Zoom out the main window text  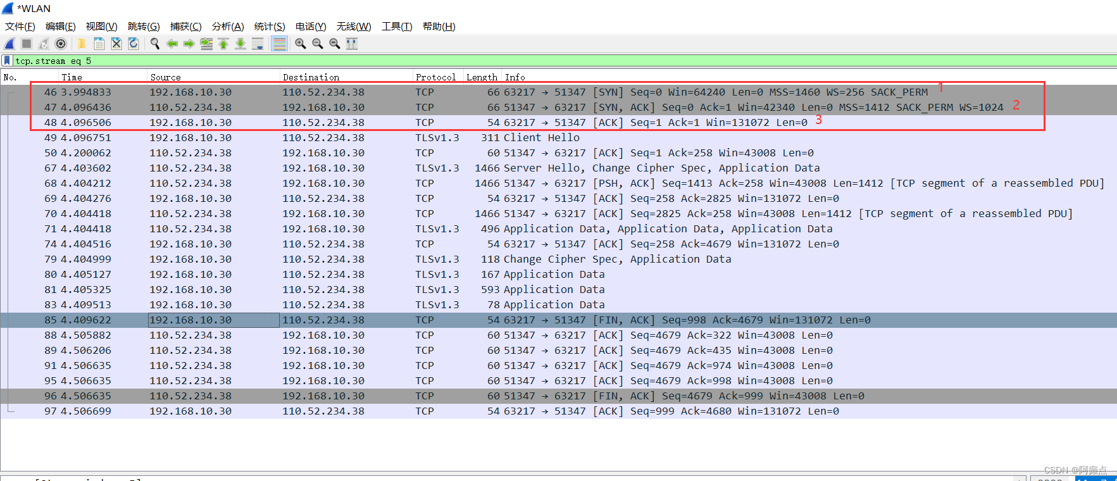[x=318, y=44]
